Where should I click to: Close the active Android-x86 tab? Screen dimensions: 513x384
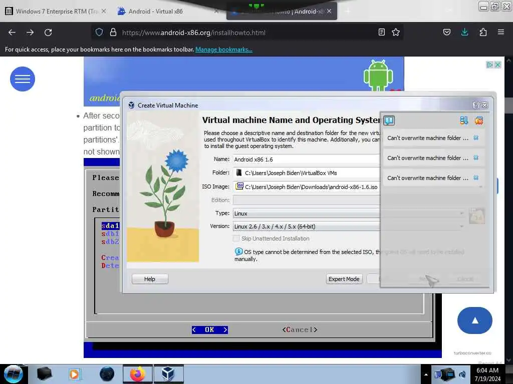tap(329, 11)
